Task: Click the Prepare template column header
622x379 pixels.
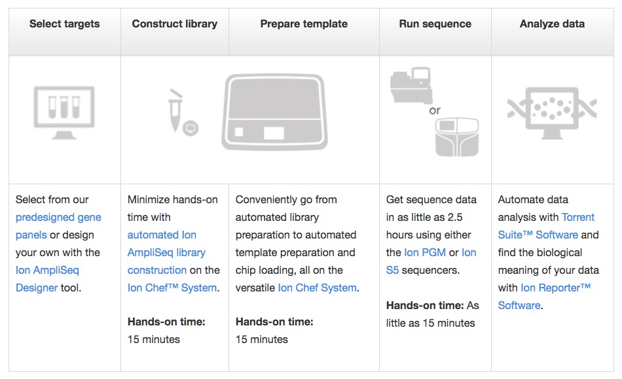Action: tap(304, 24)
